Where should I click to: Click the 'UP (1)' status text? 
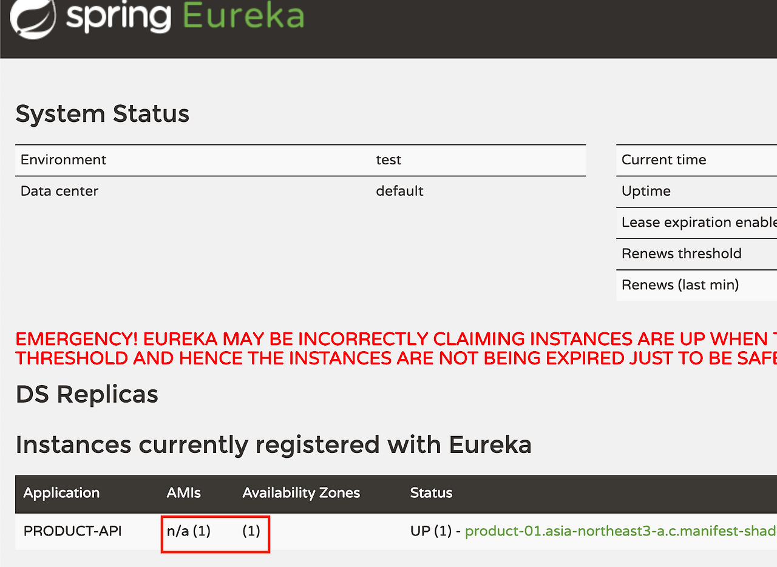(x=431, y=531)
